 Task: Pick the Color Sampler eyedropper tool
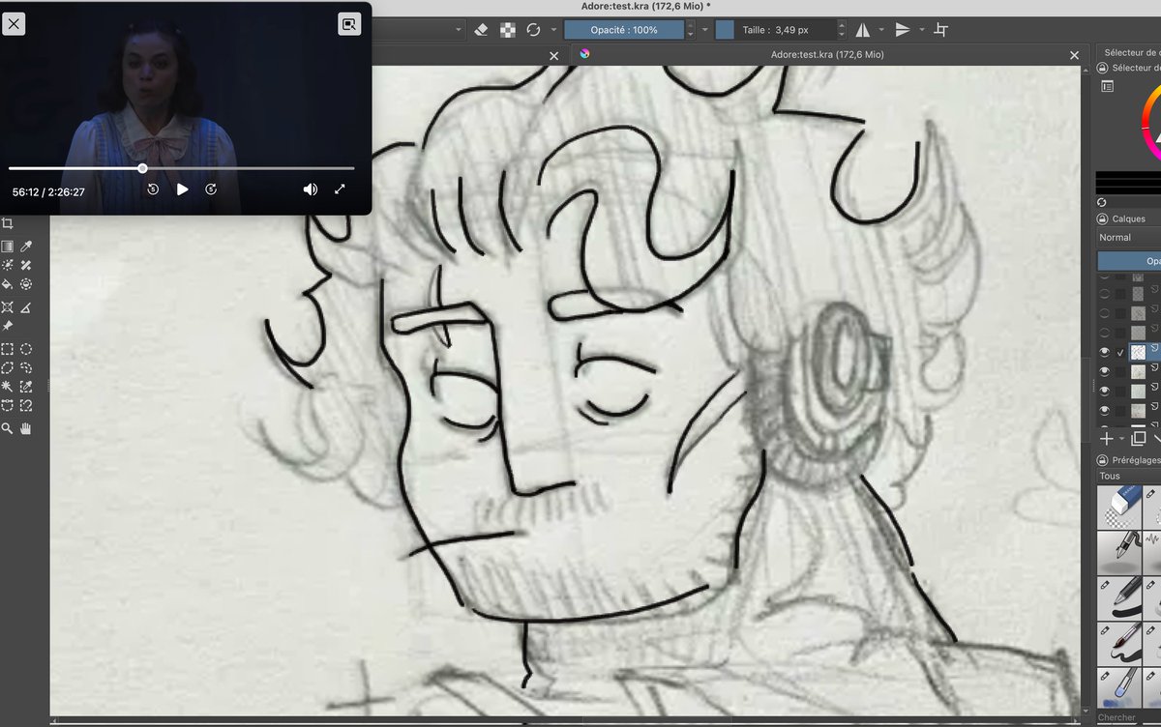pos(27,247)
